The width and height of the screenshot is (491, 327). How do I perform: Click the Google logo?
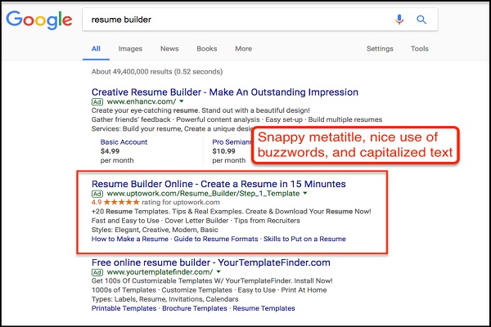39,20
